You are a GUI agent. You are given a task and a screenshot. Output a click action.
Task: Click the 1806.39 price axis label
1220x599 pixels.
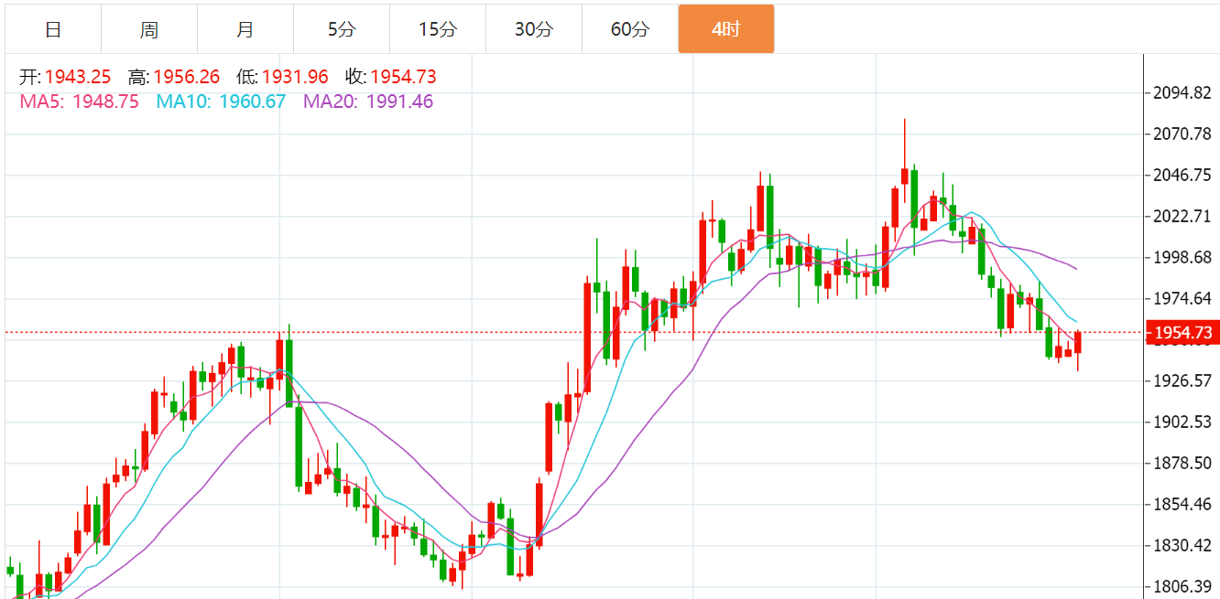[x=1182, y=586]
